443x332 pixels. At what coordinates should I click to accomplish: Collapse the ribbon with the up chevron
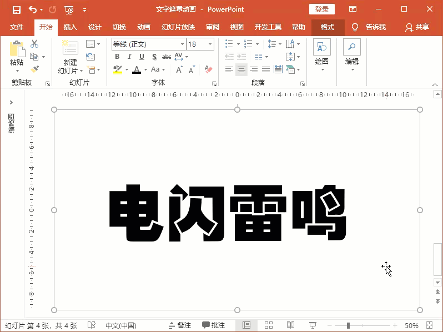tap(435, 84)
